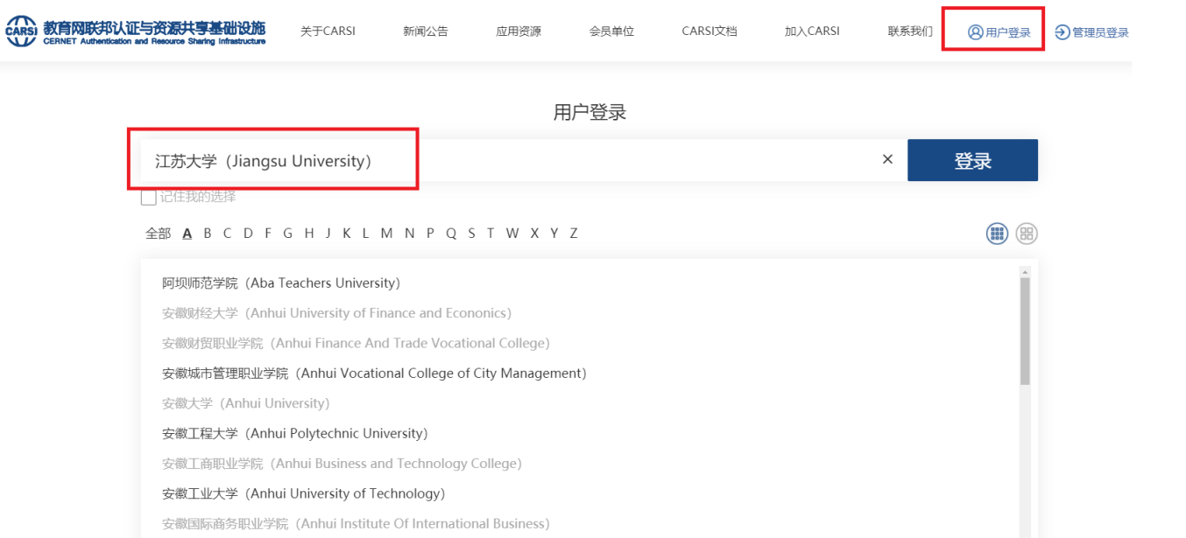Image resolution: width=1186 pixels, height=538 pixels.
Task: Filter universities by letter N
Action: coord(409,234)
